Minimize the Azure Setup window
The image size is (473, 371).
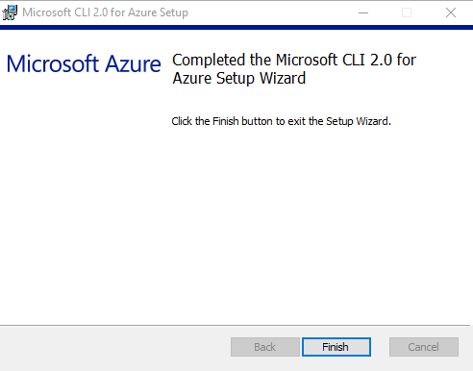point(363,12)
